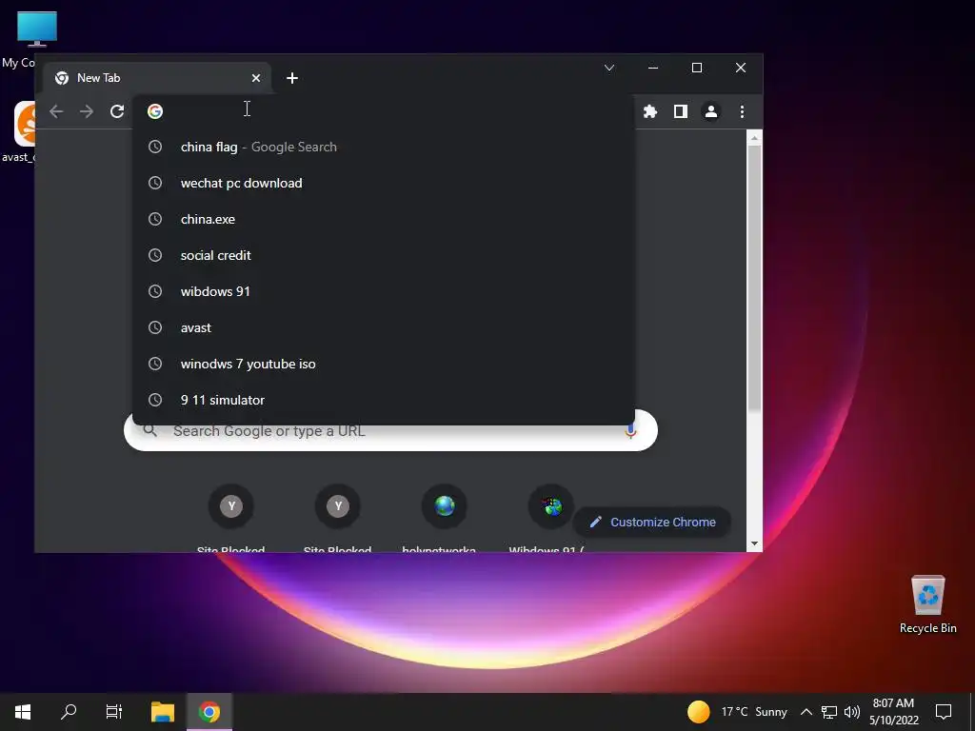Click the vertical scrollbar thumb in Chrome
975x731 pixels.
tap(754, 278)
